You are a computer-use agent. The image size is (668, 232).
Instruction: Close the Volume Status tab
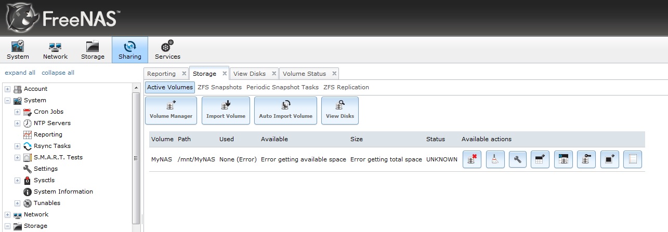coord(334,73)
